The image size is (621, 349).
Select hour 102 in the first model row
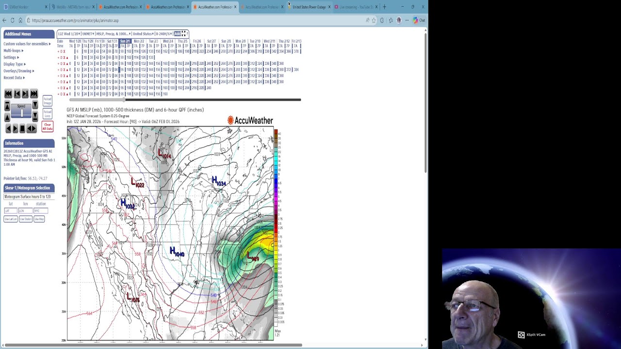point(129,51)
